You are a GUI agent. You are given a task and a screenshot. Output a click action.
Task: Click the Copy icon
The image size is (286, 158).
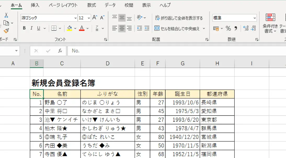(6, 23)
